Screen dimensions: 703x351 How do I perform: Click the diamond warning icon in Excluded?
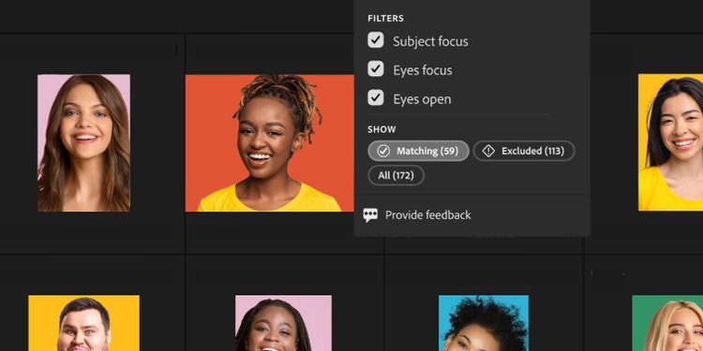[488, 152]
